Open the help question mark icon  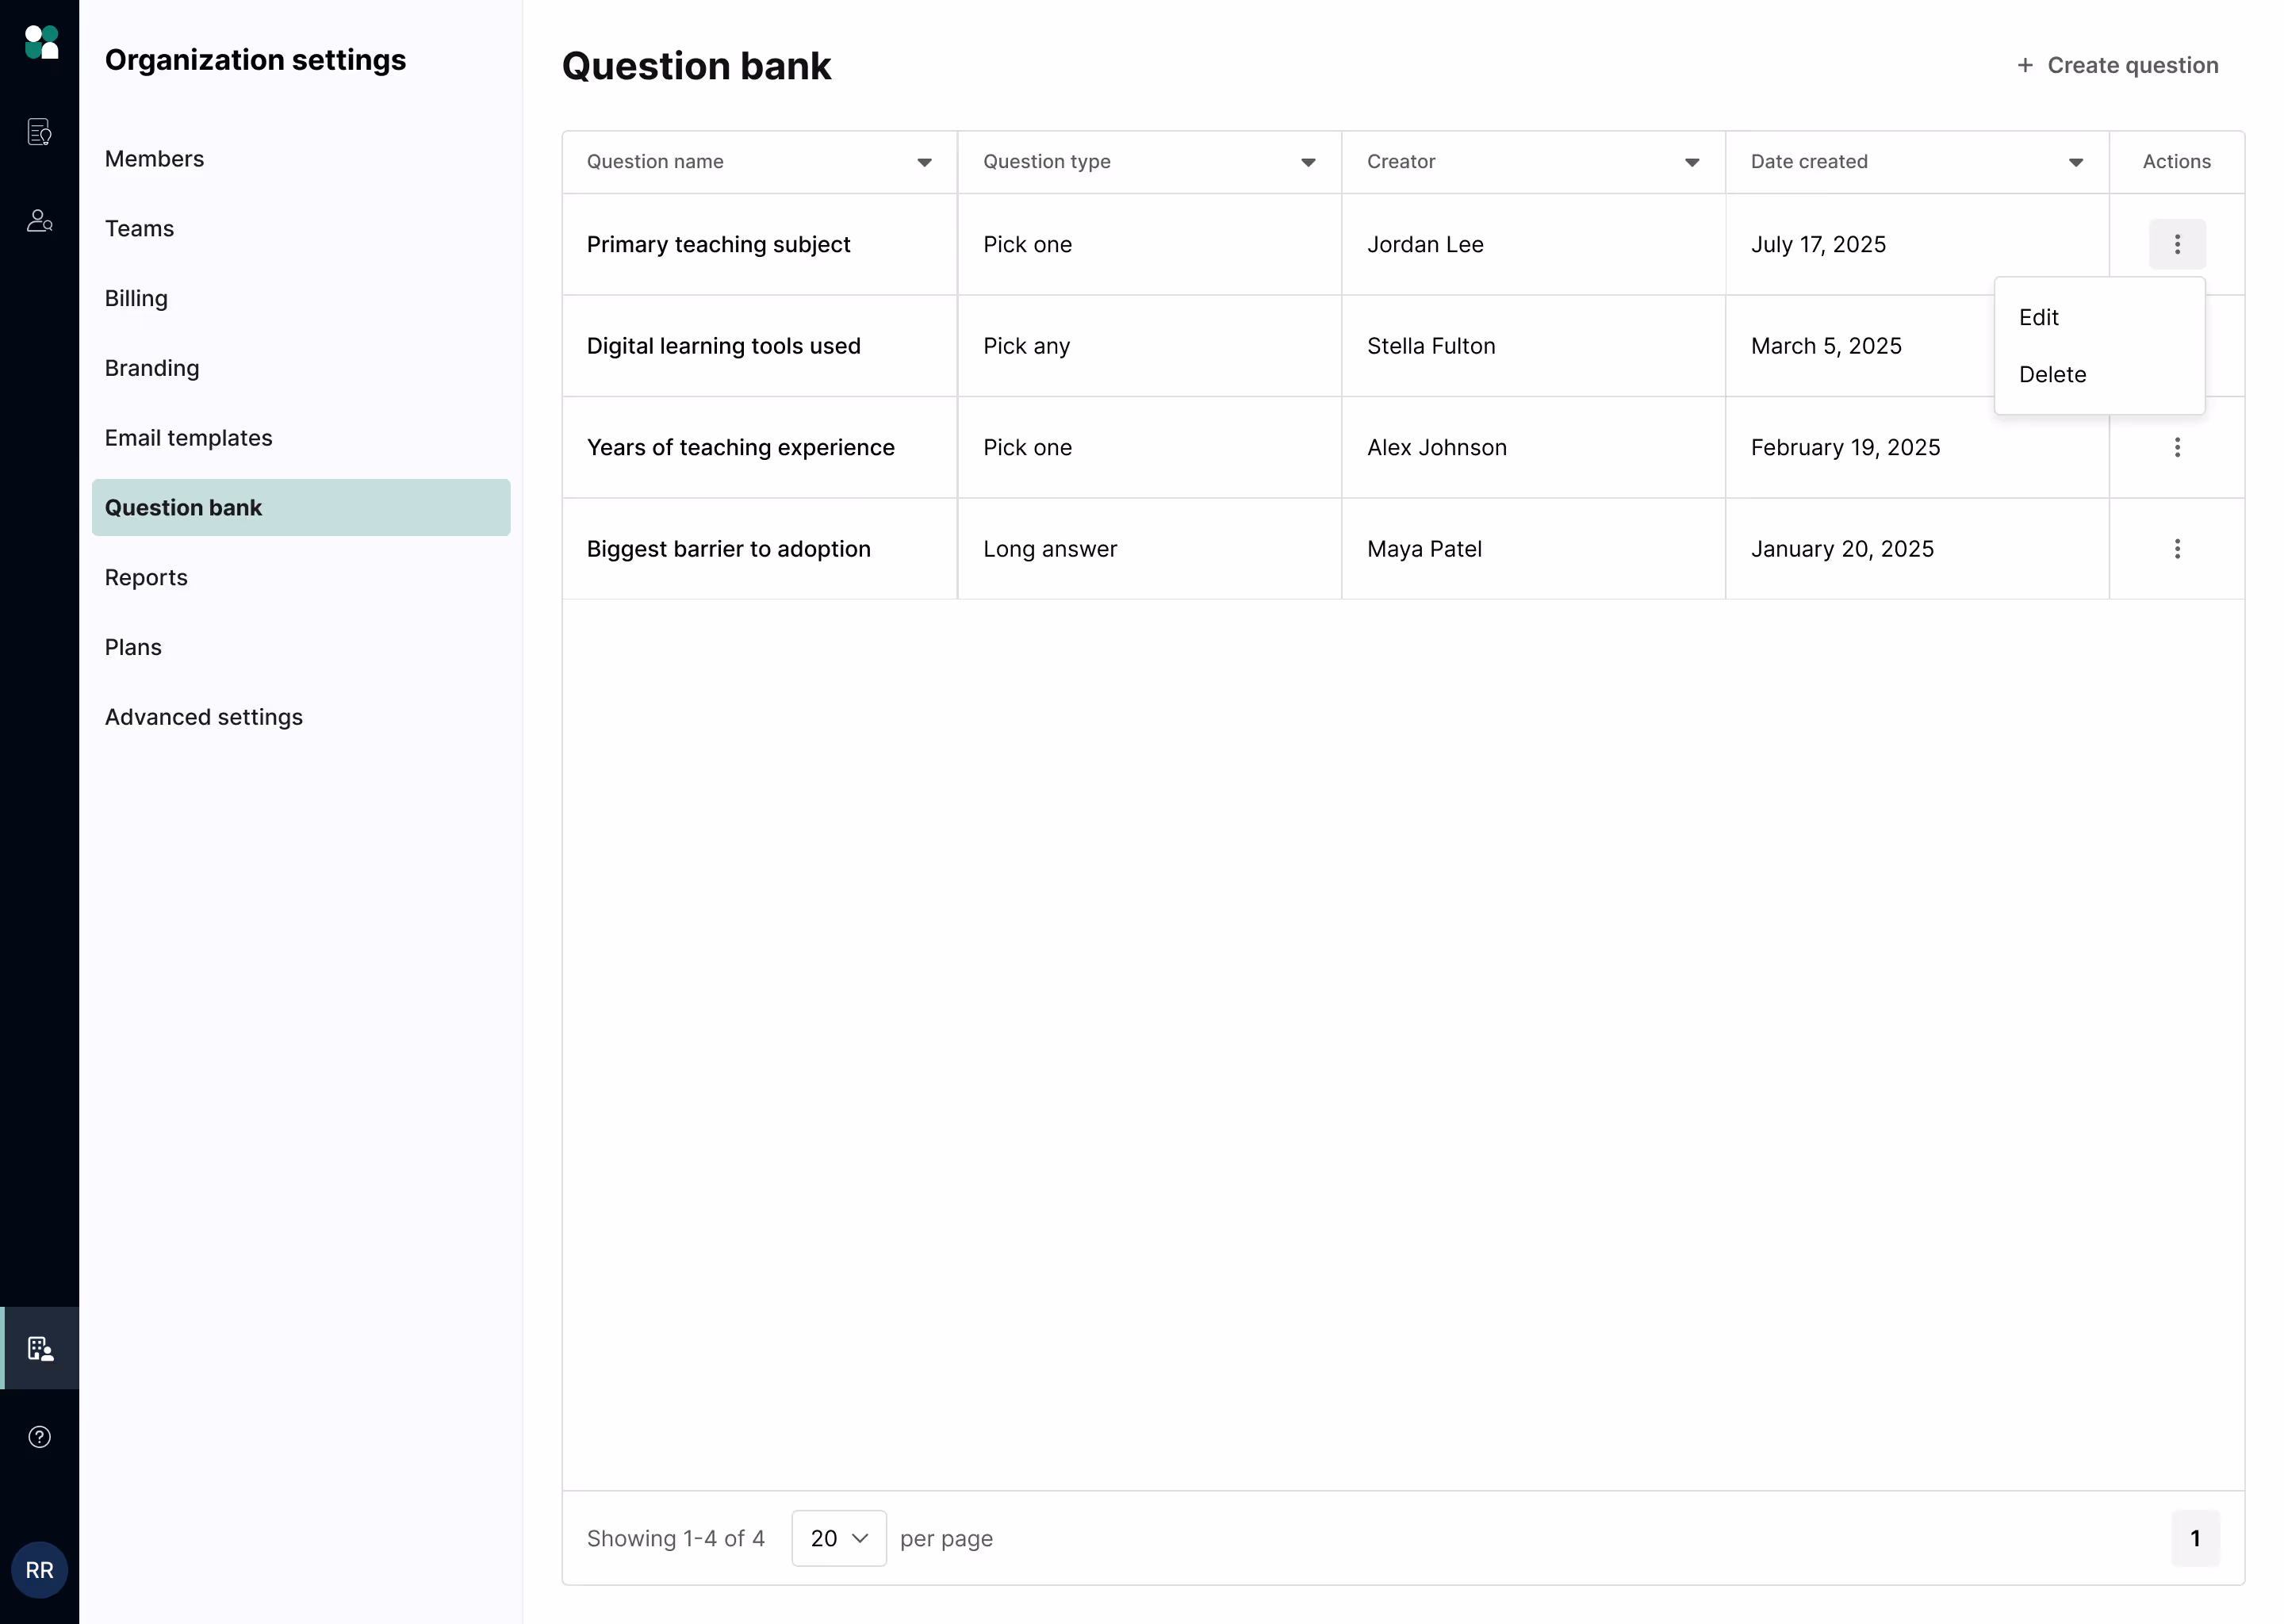39,1437
